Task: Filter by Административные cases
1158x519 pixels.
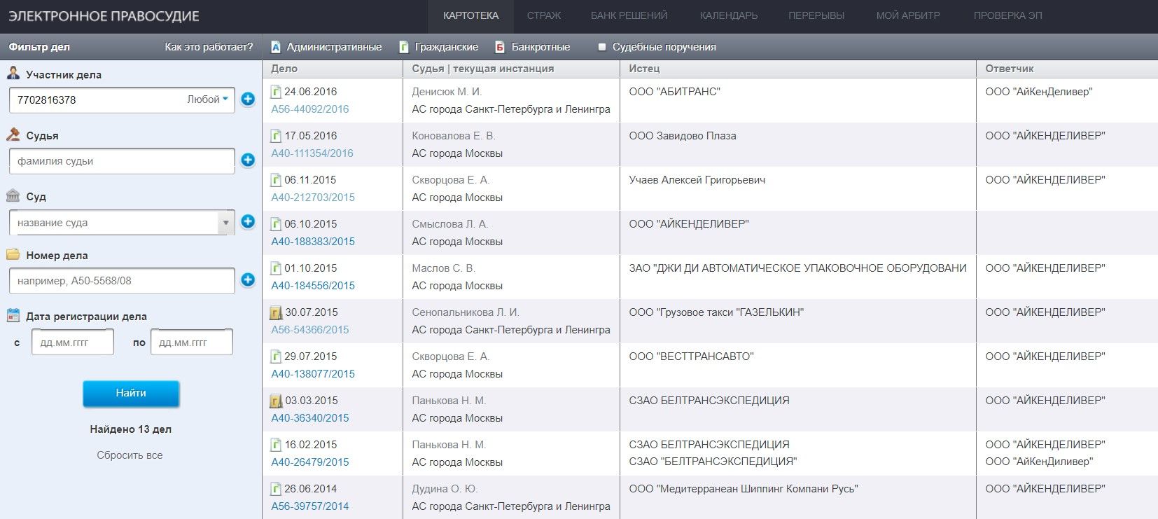Action: tap(334, 47)
